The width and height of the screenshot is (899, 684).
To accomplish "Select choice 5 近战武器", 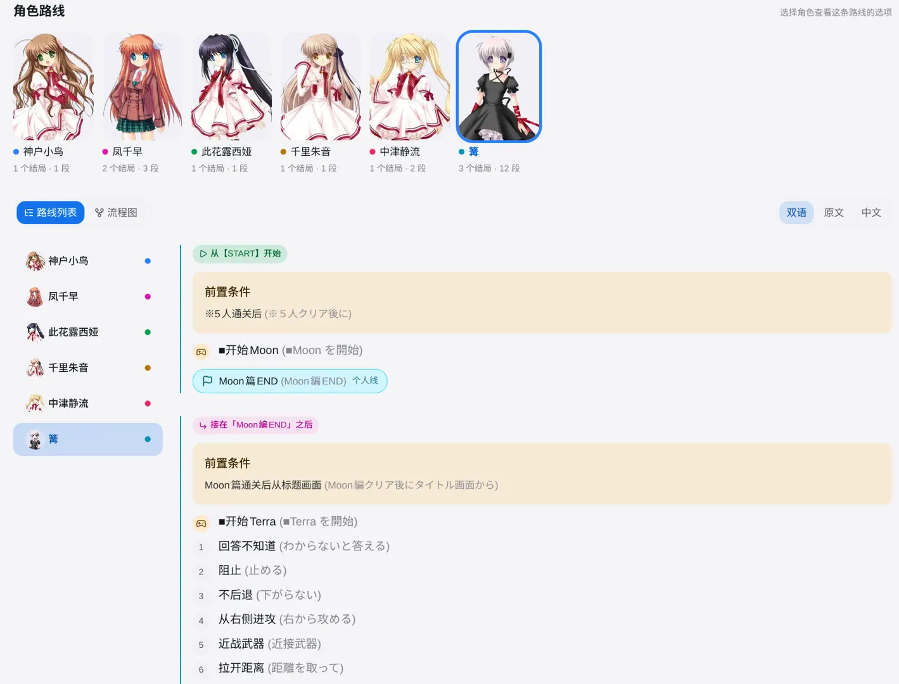I will 270,644.
